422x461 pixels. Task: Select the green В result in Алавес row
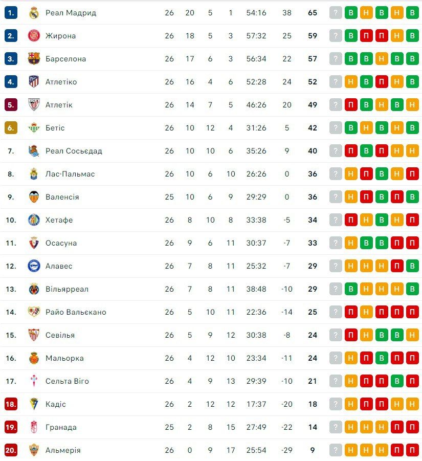(x=412, y=266)
